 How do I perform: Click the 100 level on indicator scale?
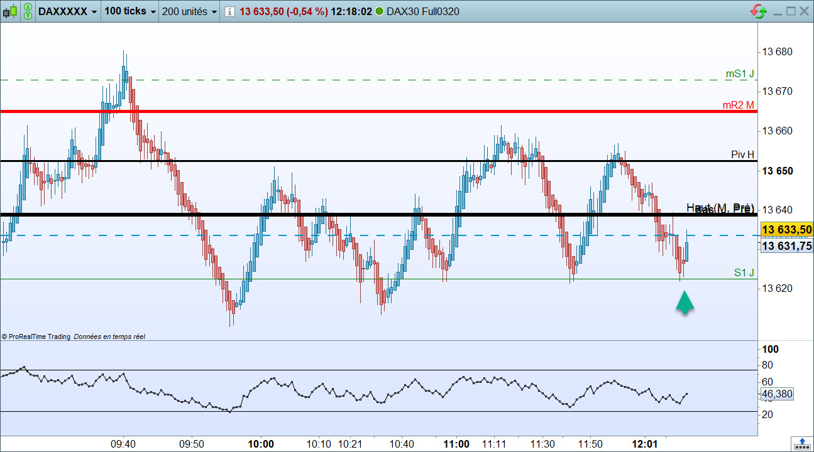[x=770, y=350]
